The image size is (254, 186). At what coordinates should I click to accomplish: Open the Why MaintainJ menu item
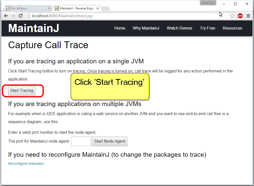click(x=146, y=28)
